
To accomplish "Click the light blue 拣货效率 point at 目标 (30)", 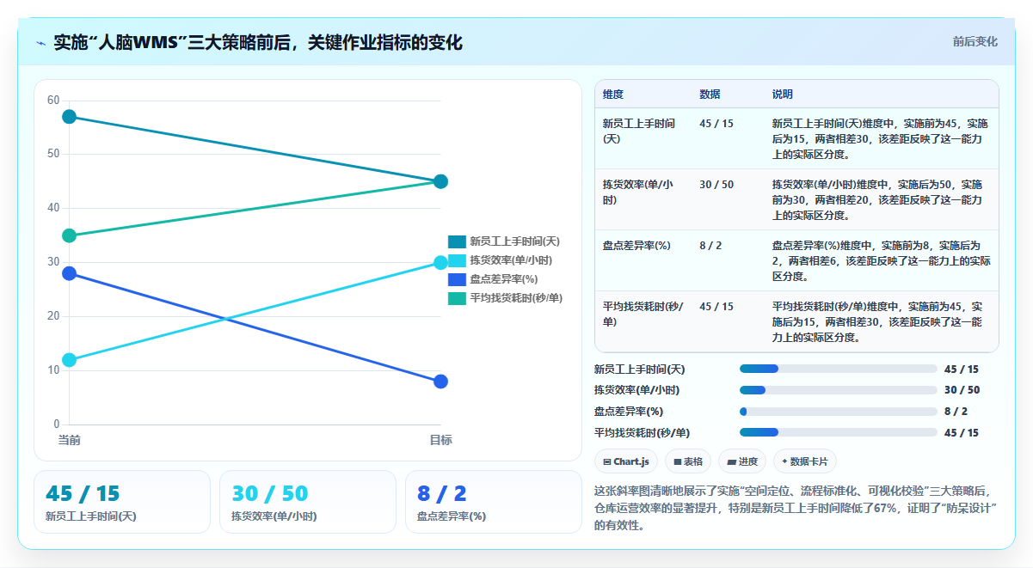I will tap(440, 263).
